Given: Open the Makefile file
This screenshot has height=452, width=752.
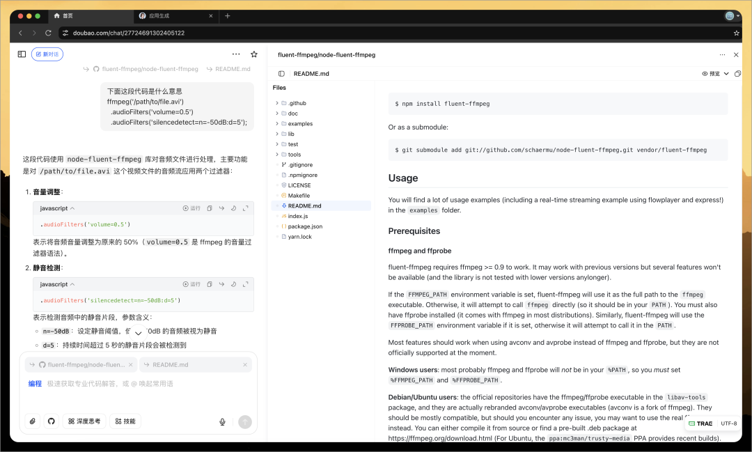Looking at the screenshot, I should [321, 196].
